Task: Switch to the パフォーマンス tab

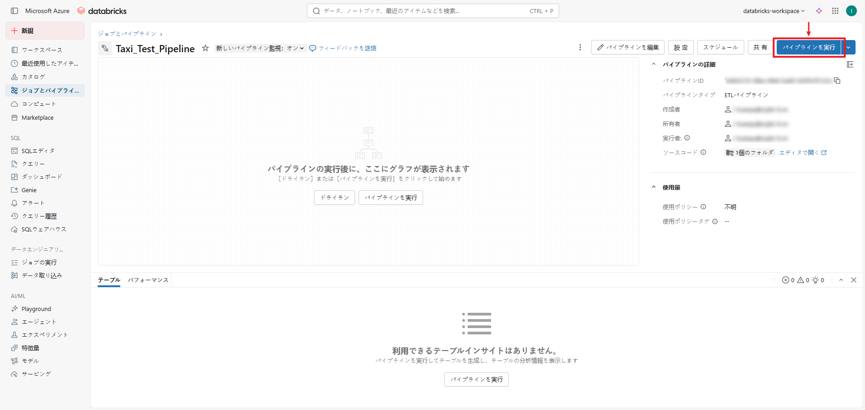Action: coord(148,280)
